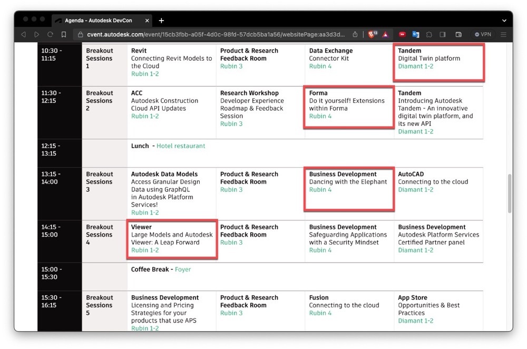Viewport: 527px width, 349px height.
Task: Focus the cvent.autodesk.com address bar
Action: click(211, 34)
